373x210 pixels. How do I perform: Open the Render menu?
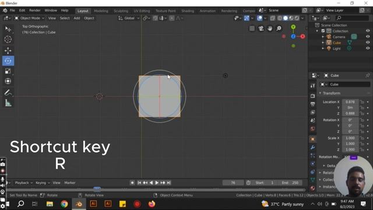click(35, 10)
